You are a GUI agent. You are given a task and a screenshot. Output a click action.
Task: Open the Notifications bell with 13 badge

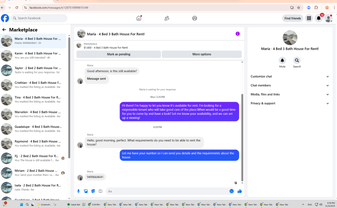click(319, 18)
